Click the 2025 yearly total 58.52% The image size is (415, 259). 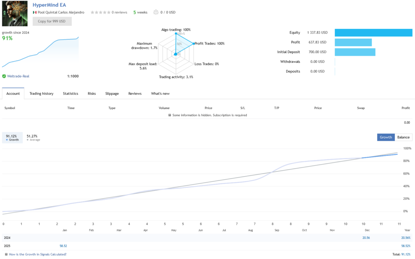tap(406, 246)
